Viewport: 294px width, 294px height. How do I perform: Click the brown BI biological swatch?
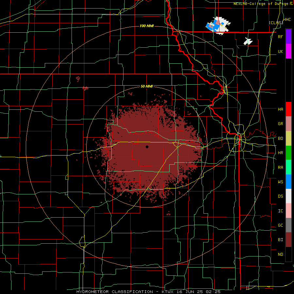(x=288, y=240)
